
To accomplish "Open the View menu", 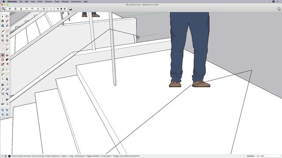I will (33, 1).
